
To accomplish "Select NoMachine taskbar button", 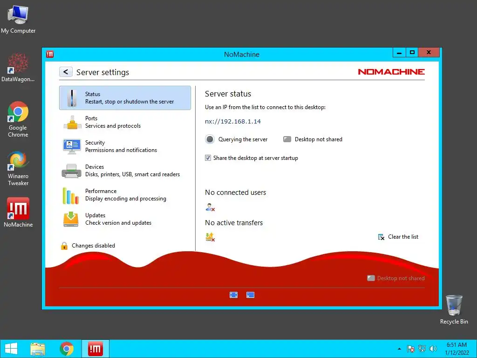I will 95,349.
